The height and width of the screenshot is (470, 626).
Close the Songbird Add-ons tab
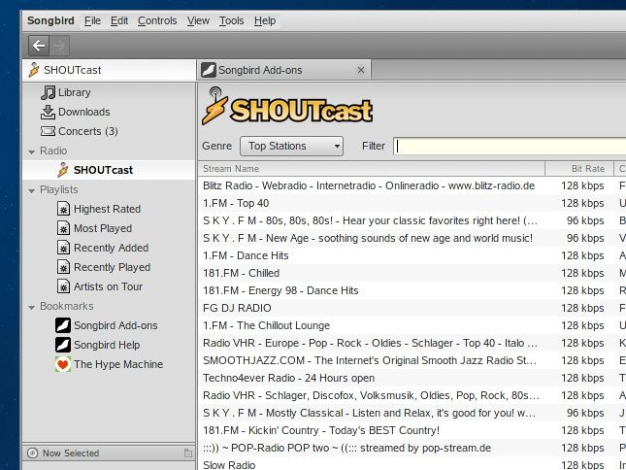[361, 70]
